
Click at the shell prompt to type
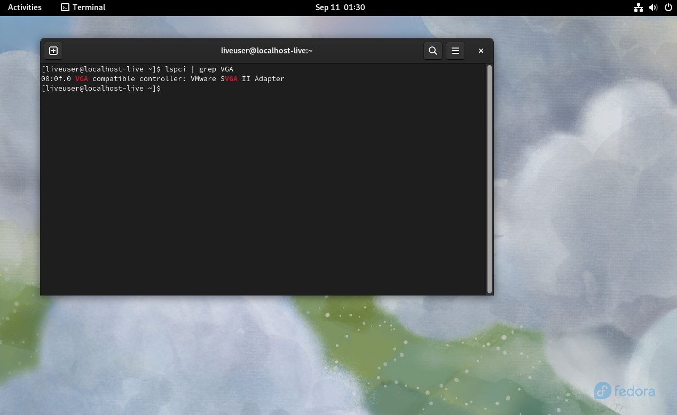pos(166,88)
